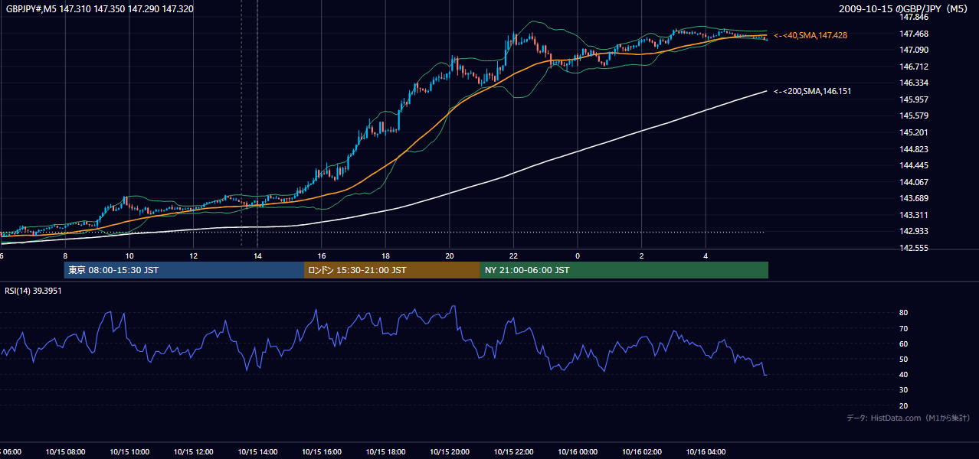Click hour label 10 under the price chart
This screenshot has height=459, width=979.
click(x=129, y=256)
